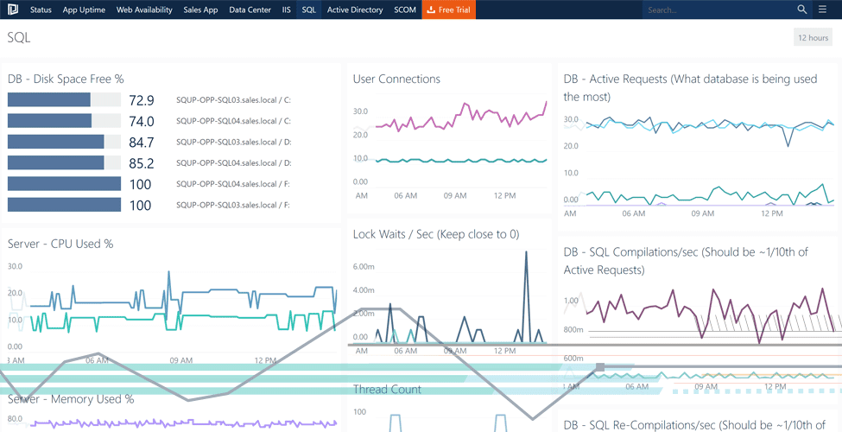Click the Server - CPU Used % graph
Image resolution: width=842 pixels, height=432 pixels.
[x=173, y=307]
